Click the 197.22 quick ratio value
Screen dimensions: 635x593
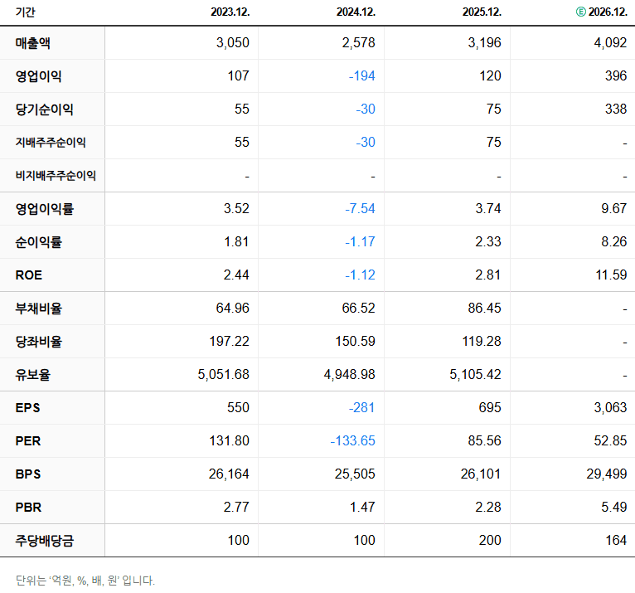tap(230, 342)
